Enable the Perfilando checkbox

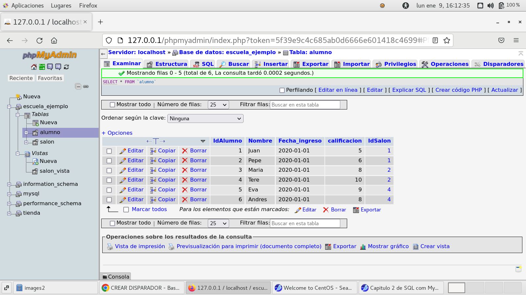pos(282,90)
